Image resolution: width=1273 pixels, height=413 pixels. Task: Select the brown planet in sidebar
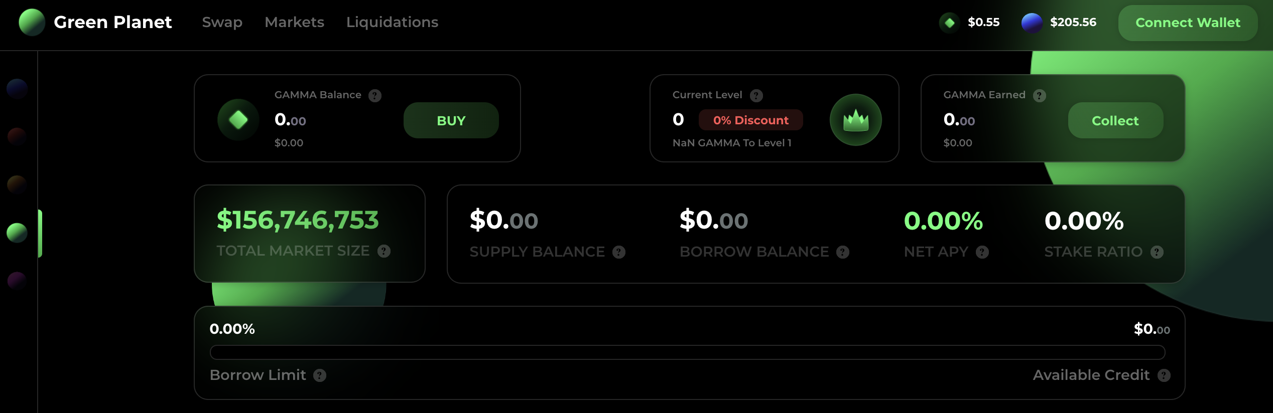tap(17, 184)
